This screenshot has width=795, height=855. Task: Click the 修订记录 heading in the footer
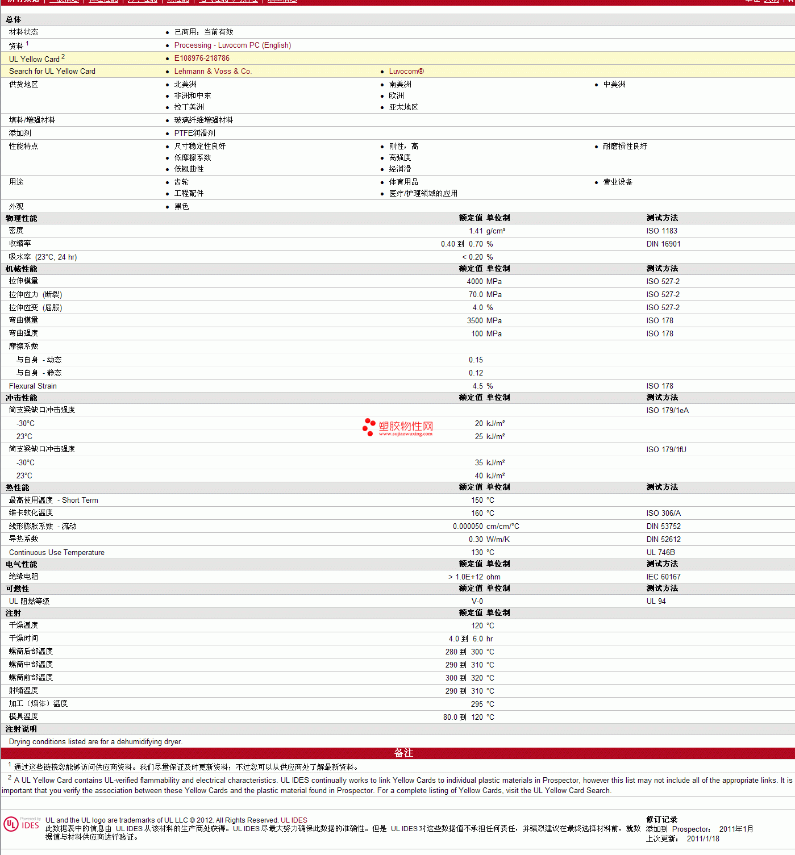click(662, 820)
